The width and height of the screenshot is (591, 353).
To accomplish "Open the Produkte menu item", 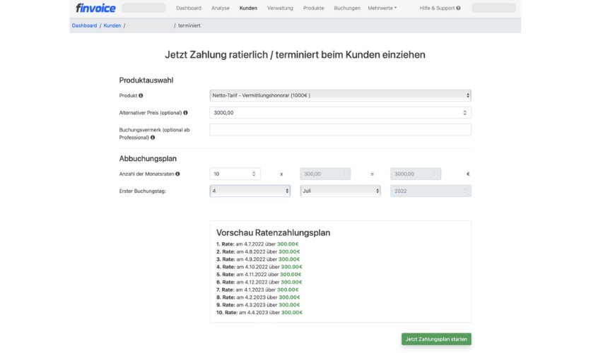I will point(314,8).
